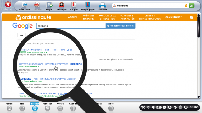Click the padlock in address bar
202x113 pixels.
click(x=186, y=6)
